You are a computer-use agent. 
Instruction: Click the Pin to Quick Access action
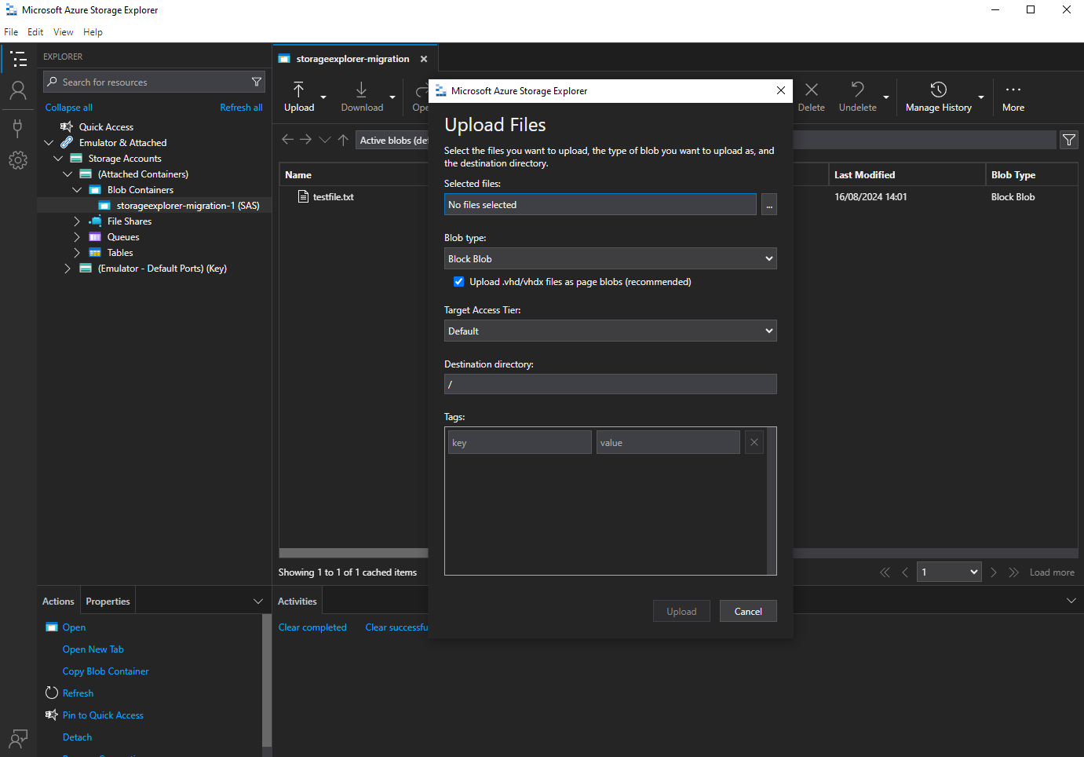coord(103,715)
